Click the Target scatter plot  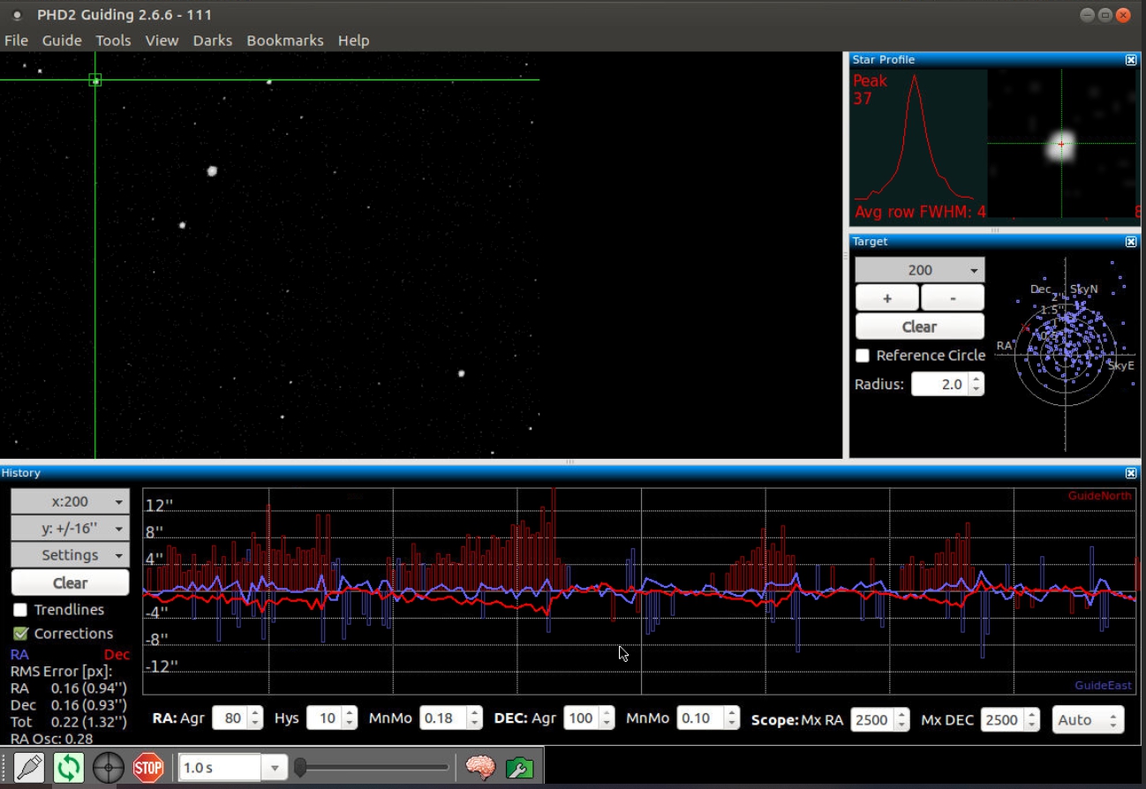point(1066,354)
